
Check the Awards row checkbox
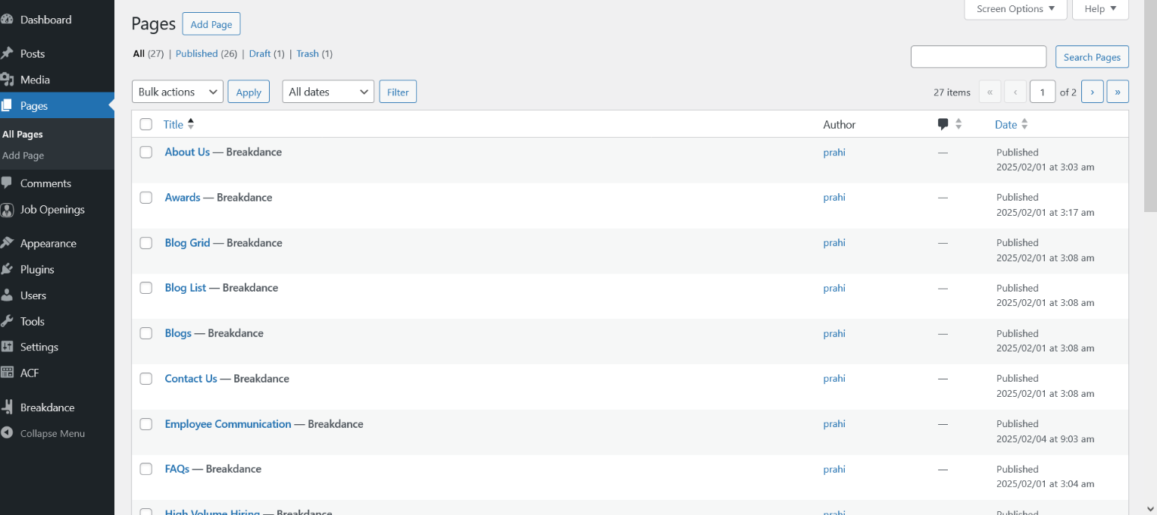pyautogui.click(x=146, y=198)
